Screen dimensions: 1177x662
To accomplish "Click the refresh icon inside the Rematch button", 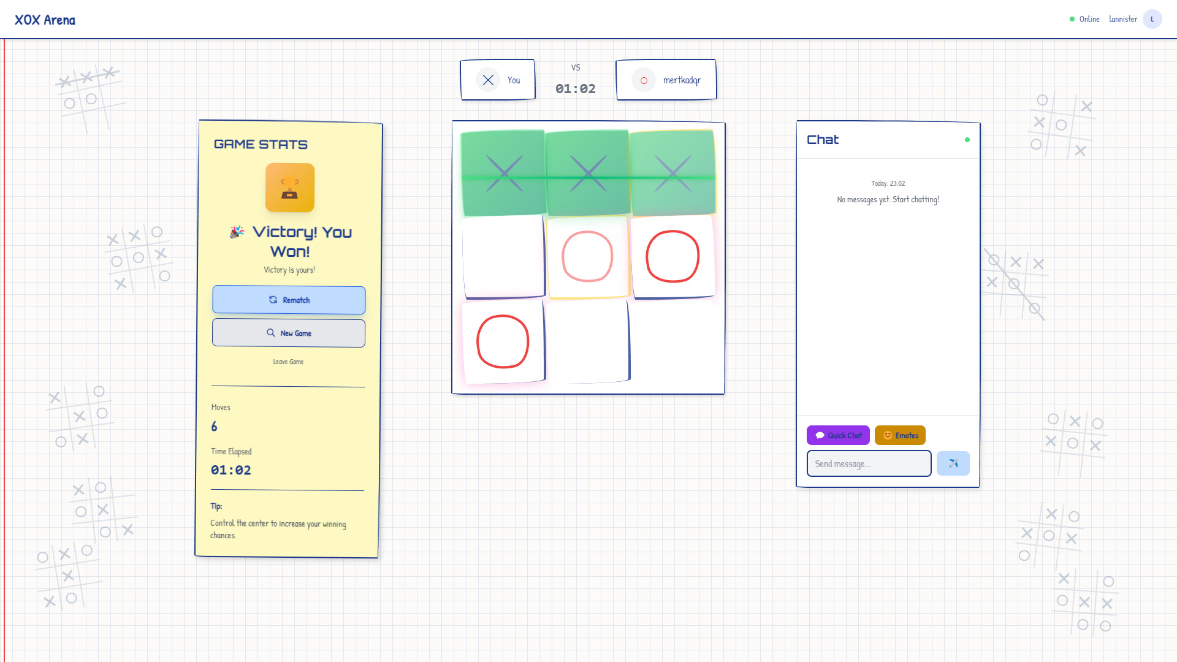I will tap(273, 300).
